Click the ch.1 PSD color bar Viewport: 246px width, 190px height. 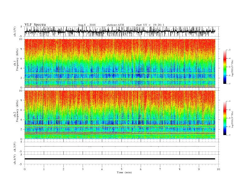tap(225, 67)
